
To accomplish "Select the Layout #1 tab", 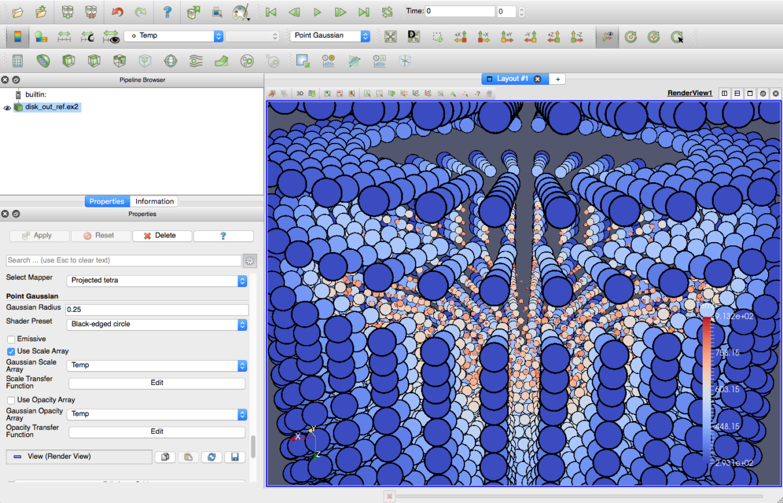I will [514, 78].
